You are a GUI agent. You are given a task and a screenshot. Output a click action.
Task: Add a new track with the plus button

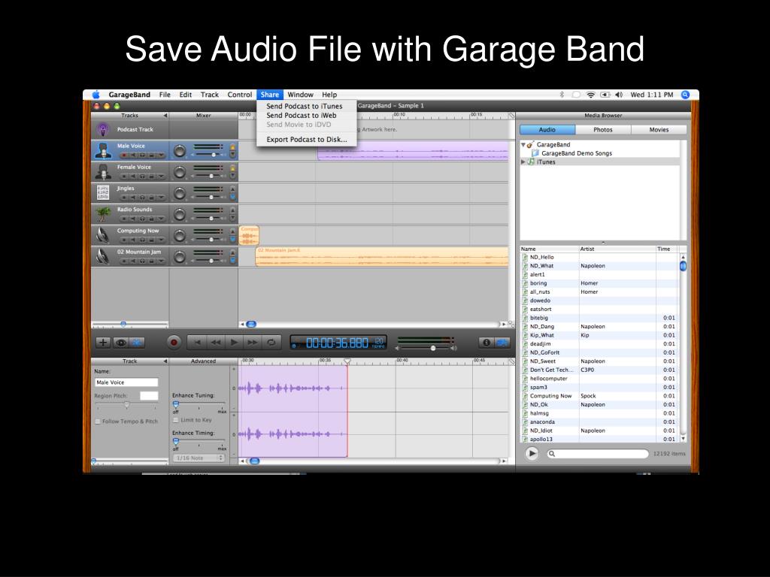[102, 343]
